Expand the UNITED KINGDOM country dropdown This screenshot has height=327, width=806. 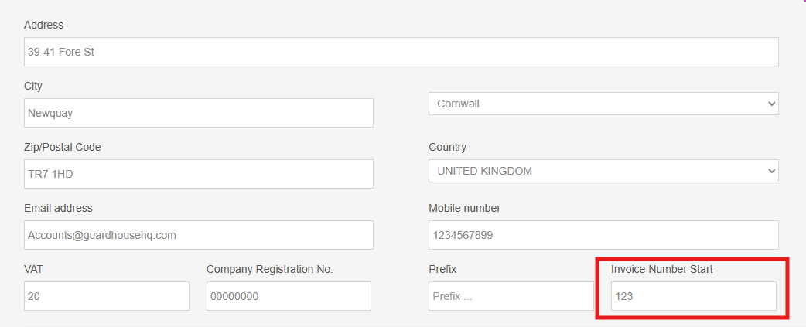click(603, 171)
